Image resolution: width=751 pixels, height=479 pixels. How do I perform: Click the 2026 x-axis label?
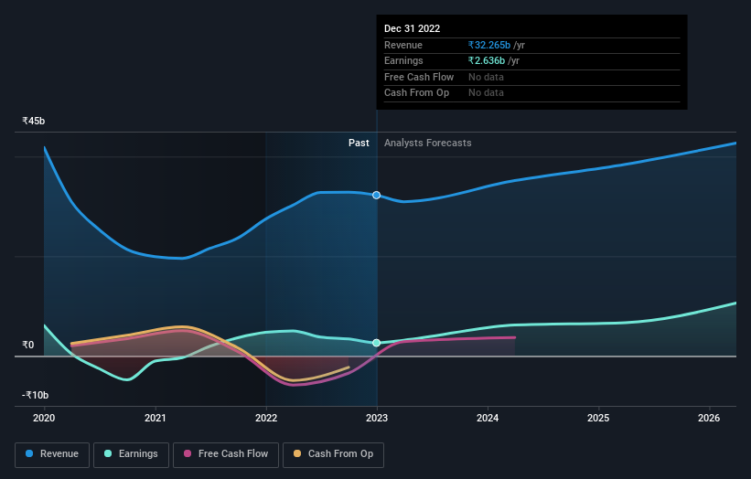709,418
